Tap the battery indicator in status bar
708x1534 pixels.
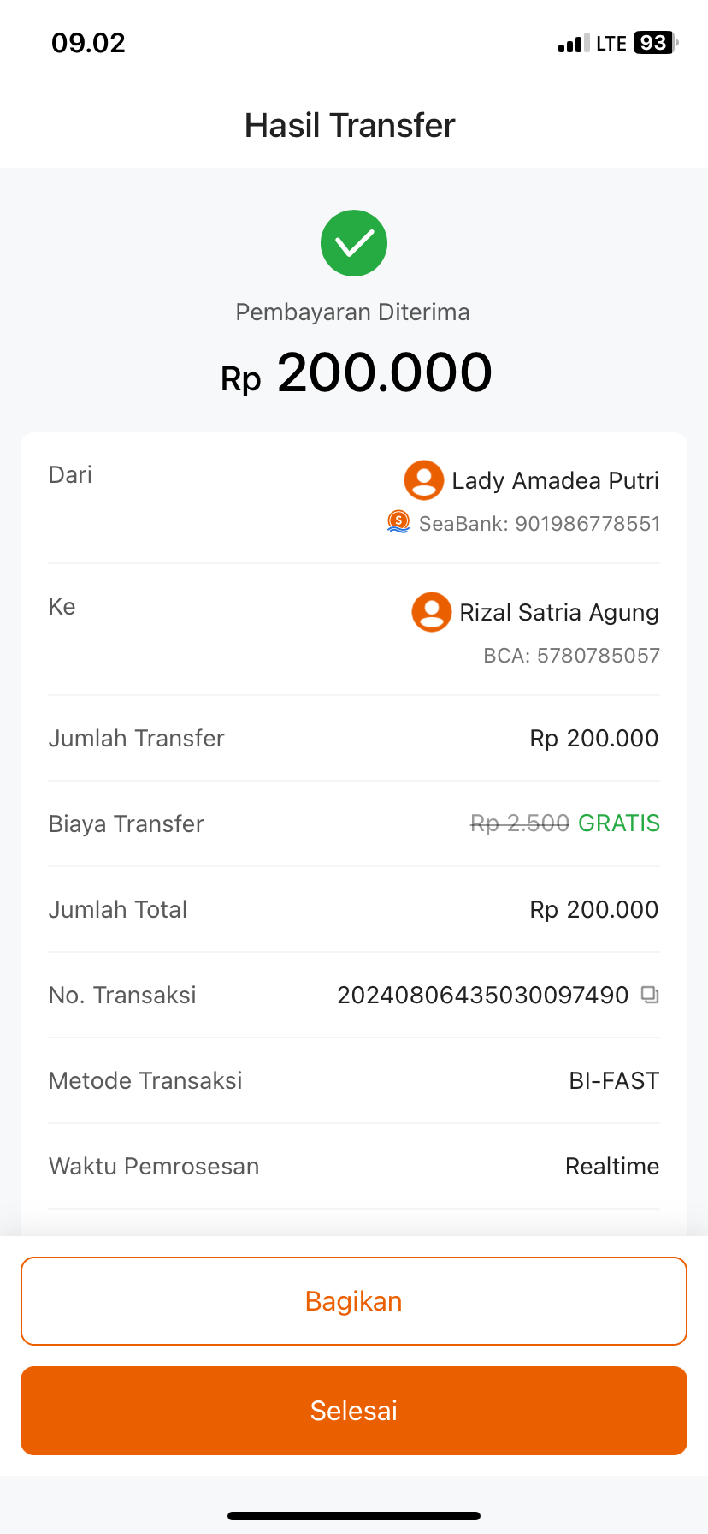655,43
